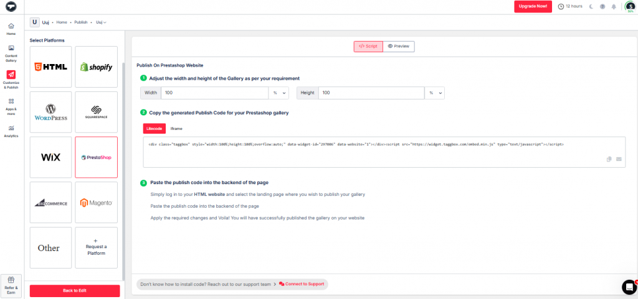Viewport: 638px width, 299px height.
Task: Open the Height unit dropdown
Action: pos(434,93)
